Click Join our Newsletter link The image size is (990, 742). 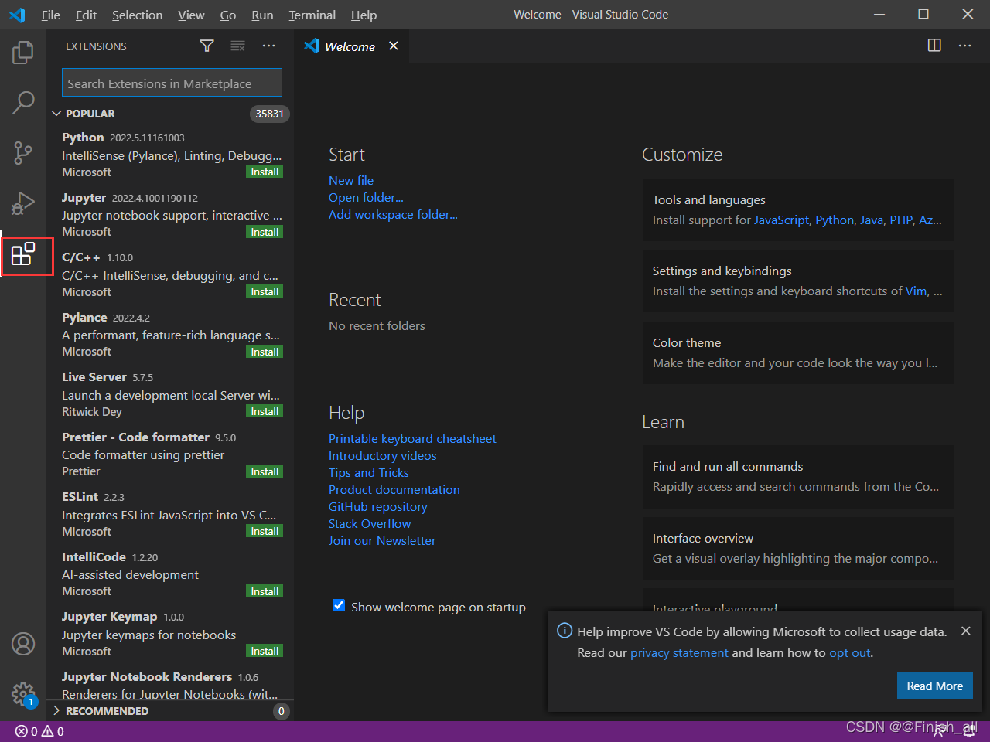382,540
